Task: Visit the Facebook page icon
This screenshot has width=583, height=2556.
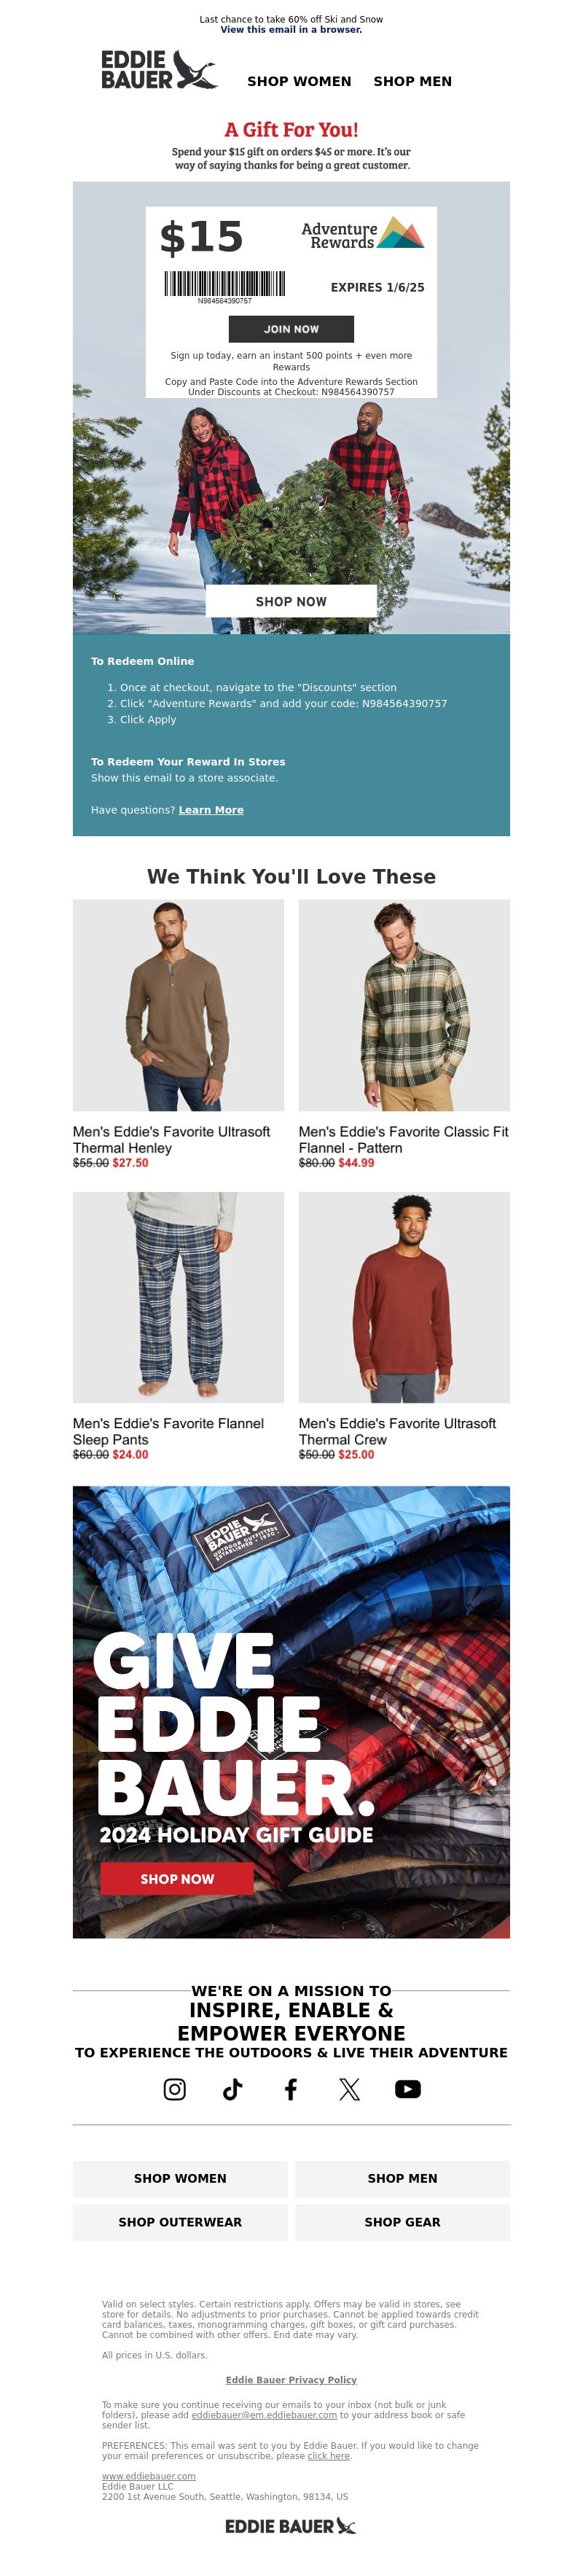Action: click(291, 2089)
